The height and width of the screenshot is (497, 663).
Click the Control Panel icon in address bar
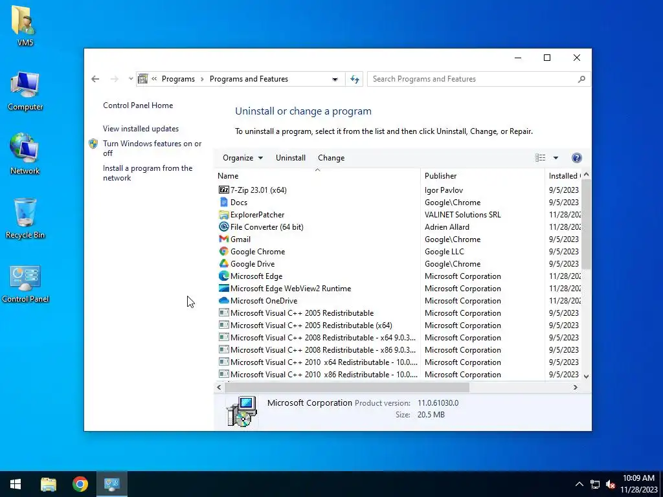pyautogui.click(x=143, y=79)
